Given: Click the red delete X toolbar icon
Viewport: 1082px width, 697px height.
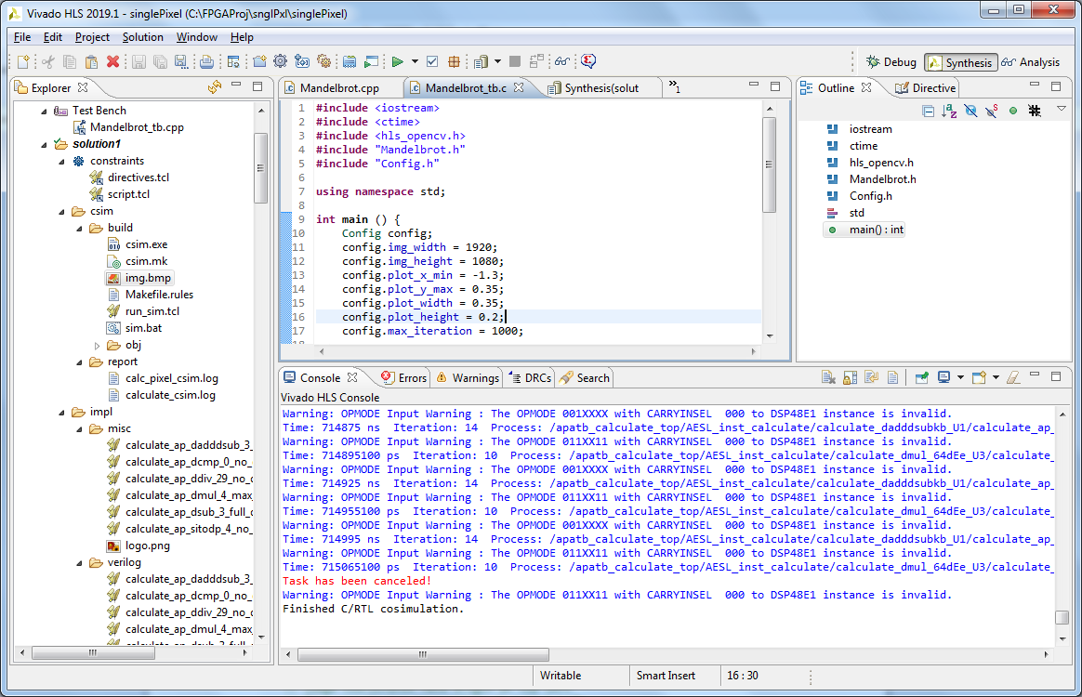Looking at the screenshot, I should click(112, 62).
